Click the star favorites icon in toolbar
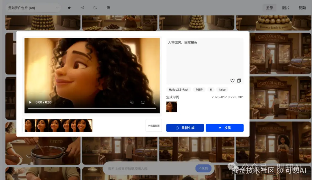 point(69,8)
